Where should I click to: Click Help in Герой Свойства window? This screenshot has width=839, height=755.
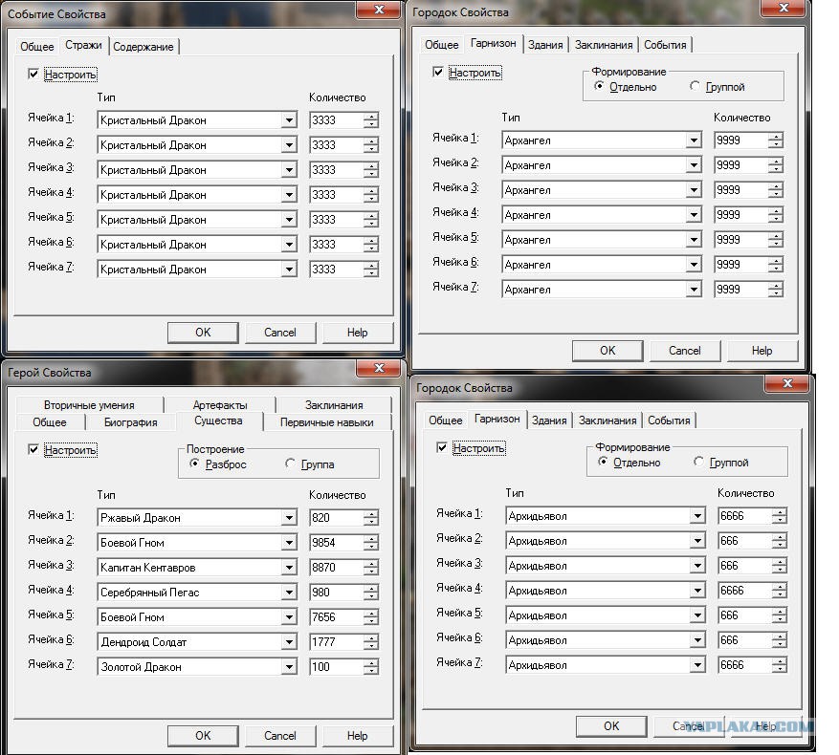coord(358,735)
